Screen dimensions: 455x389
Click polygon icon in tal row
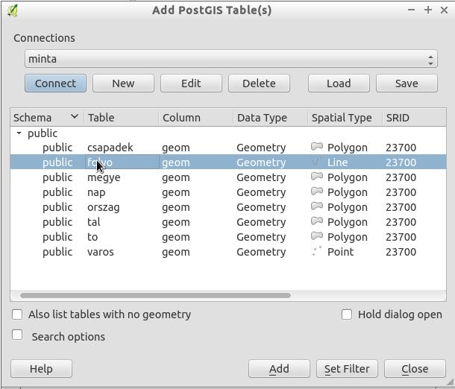pos(317,221)
